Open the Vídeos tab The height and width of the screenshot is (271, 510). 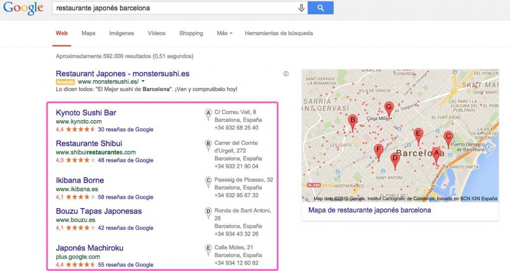click(156, 33)
